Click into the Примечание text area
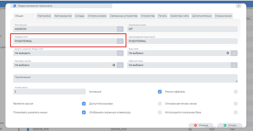This screenshot has width=253, height=131. (x=125, y=78)
